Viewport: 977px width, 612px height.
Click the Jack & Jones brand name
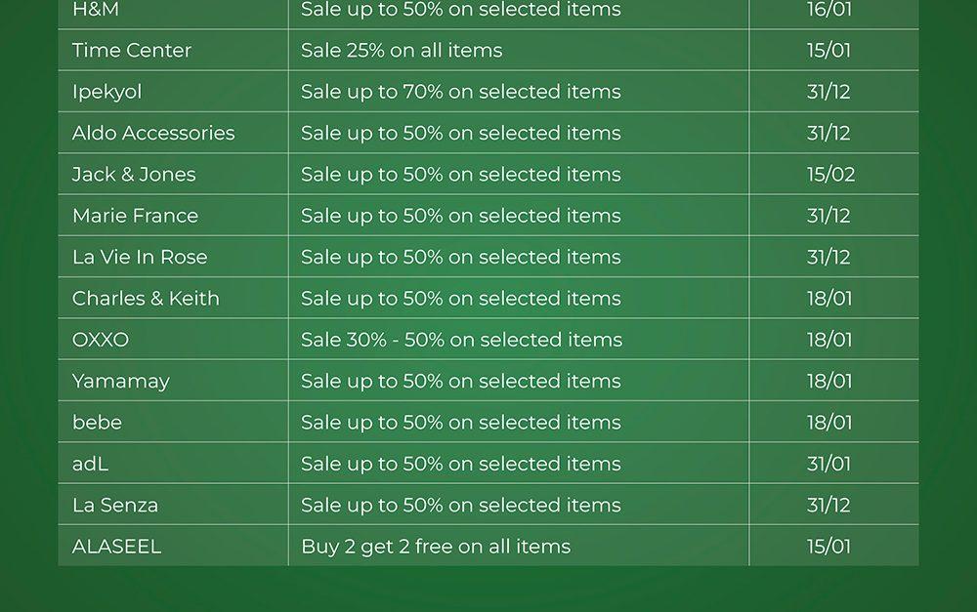[134, 175]
